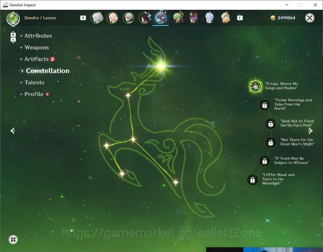Image resolution: width=323 pixels, height=252 pixels.
Task: Select the gray-haired character portrait
Action: pyautogui.click(x=128, y=18)
